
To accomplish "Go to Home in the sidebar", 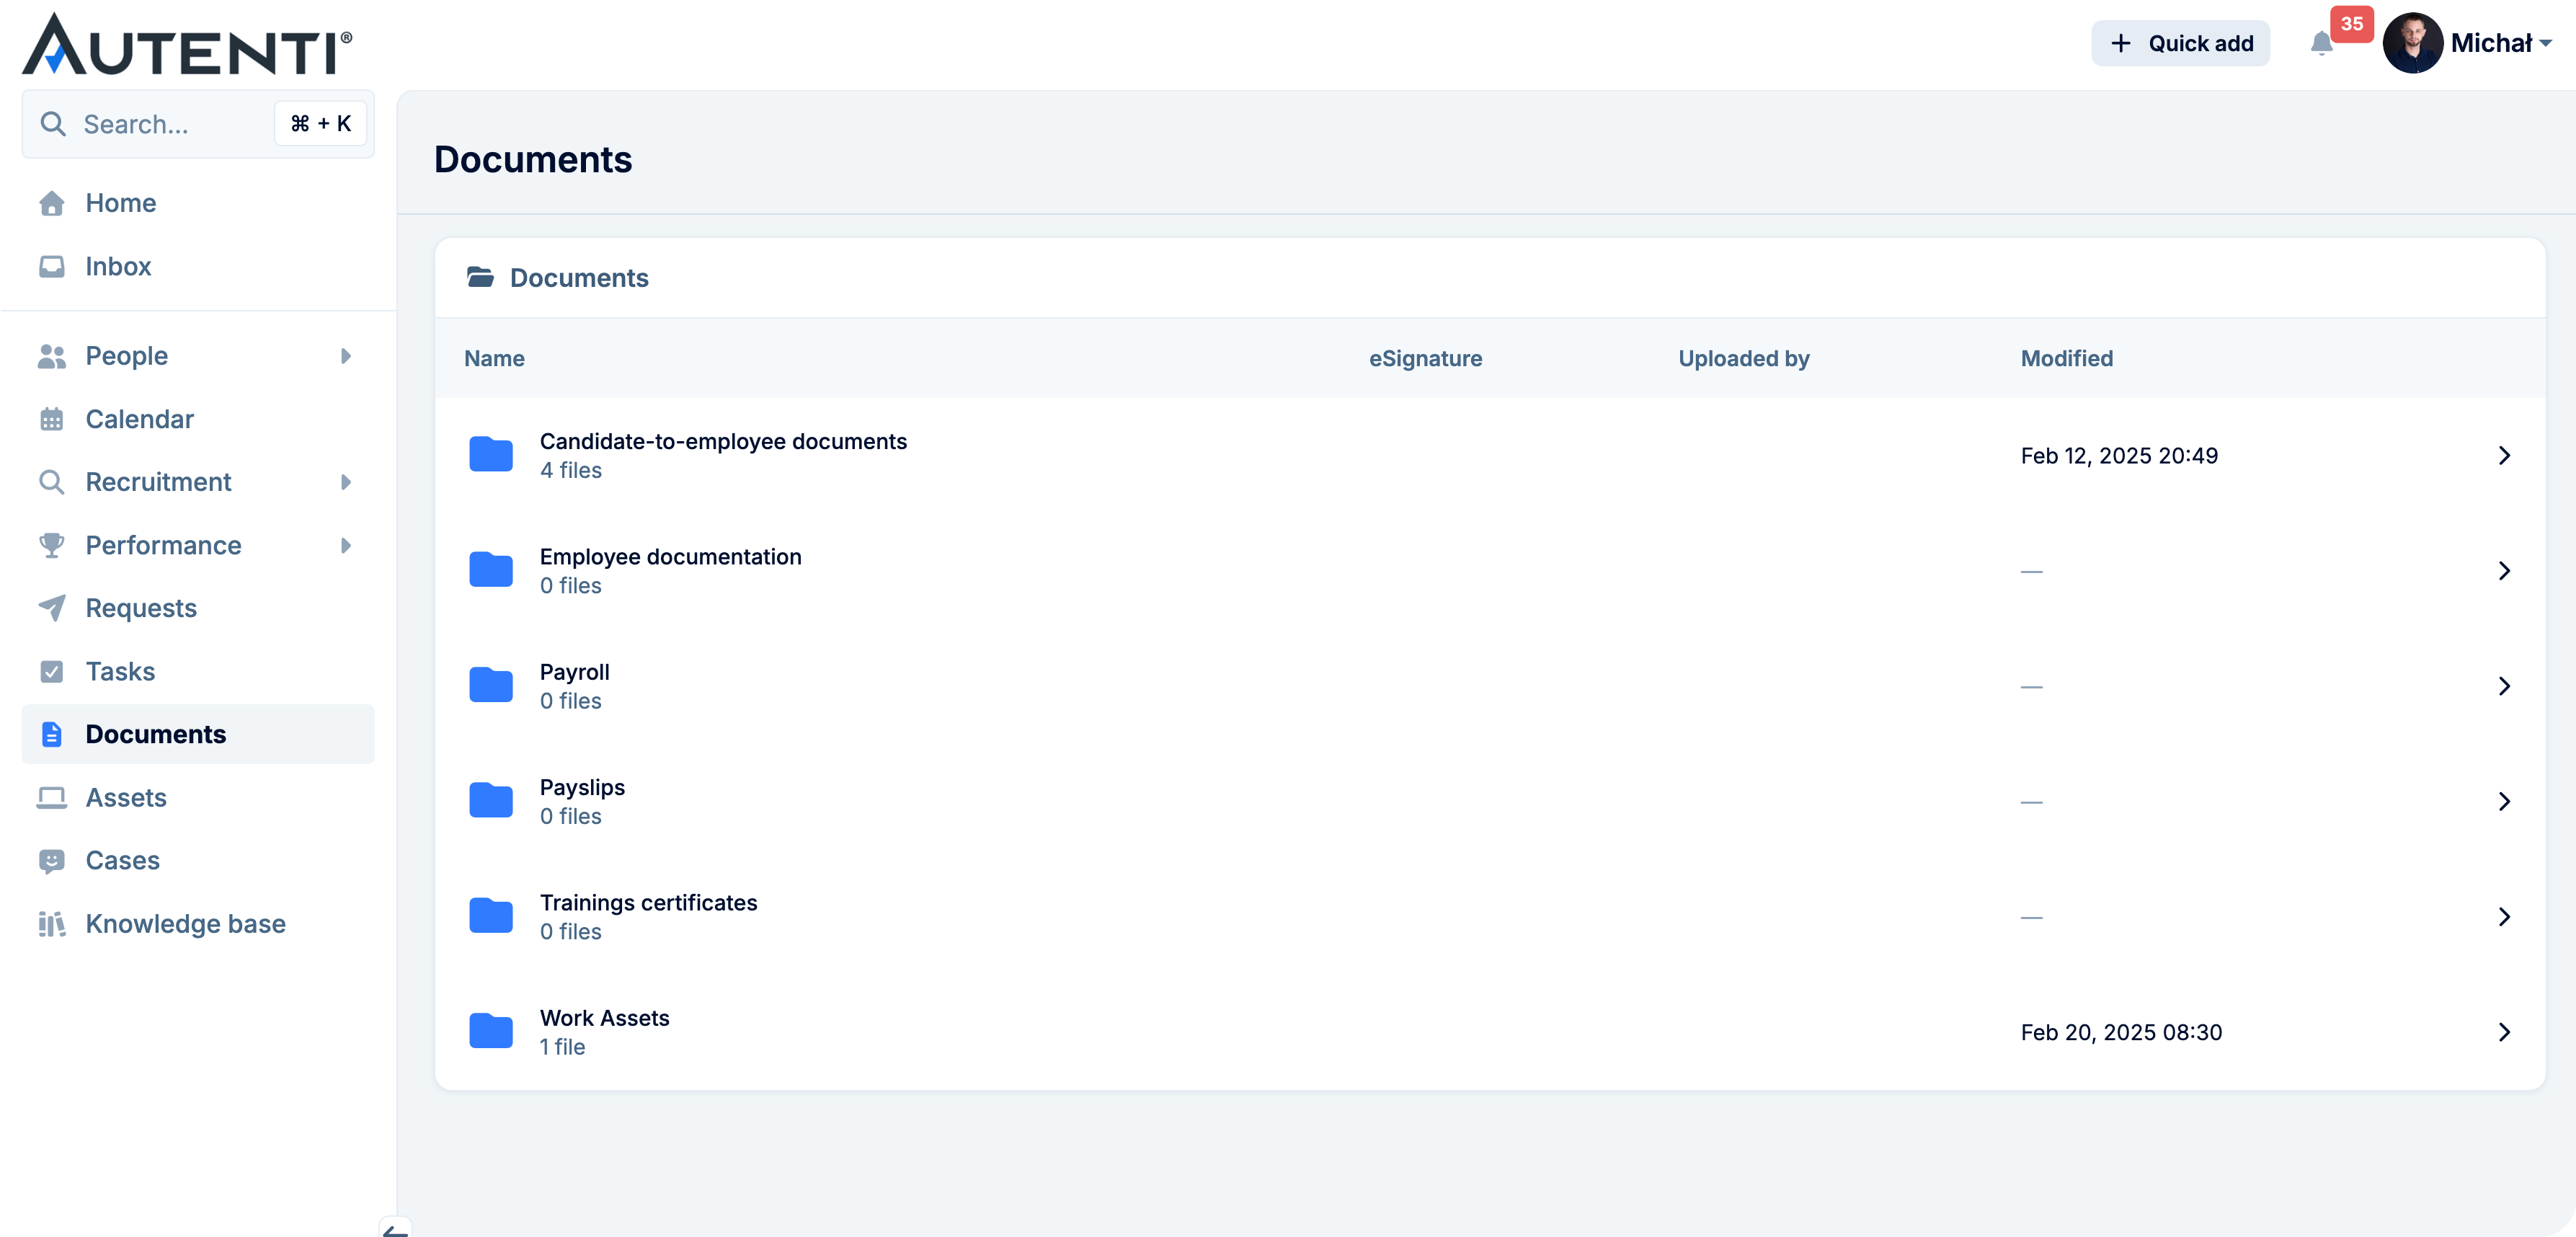I will click(198, 203).
